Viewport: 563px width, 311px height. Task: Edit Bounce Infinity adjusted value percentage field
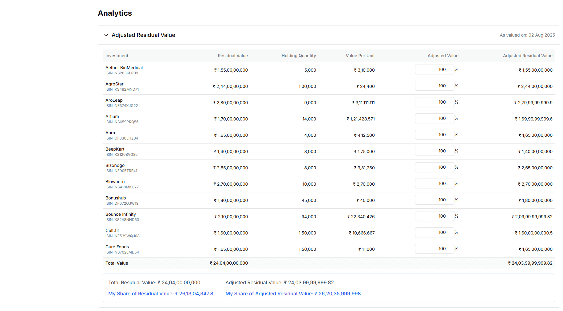pyautogui.click(x=434, y=216)
